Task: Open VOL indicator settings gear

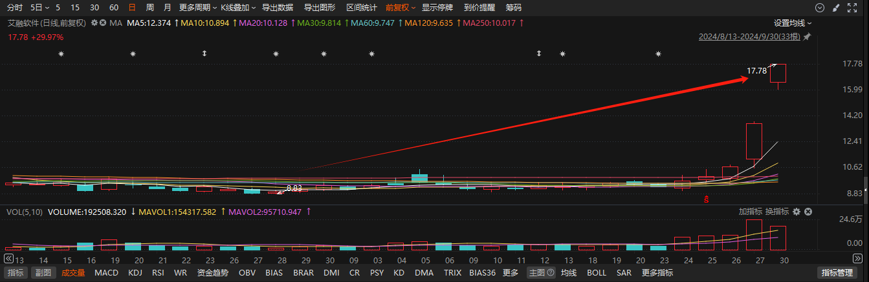Action: (x=797, y=212)
